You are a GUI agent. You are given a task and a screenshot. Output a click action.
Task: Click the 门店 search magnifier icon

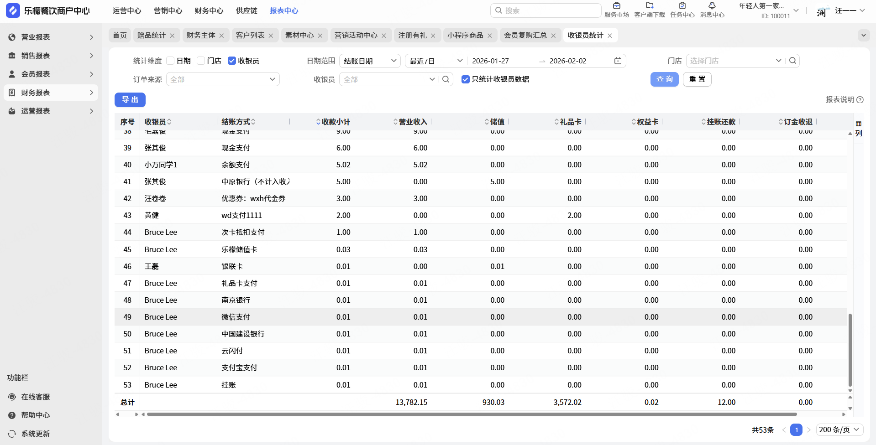pyautogui.click(x=792, y=61)
